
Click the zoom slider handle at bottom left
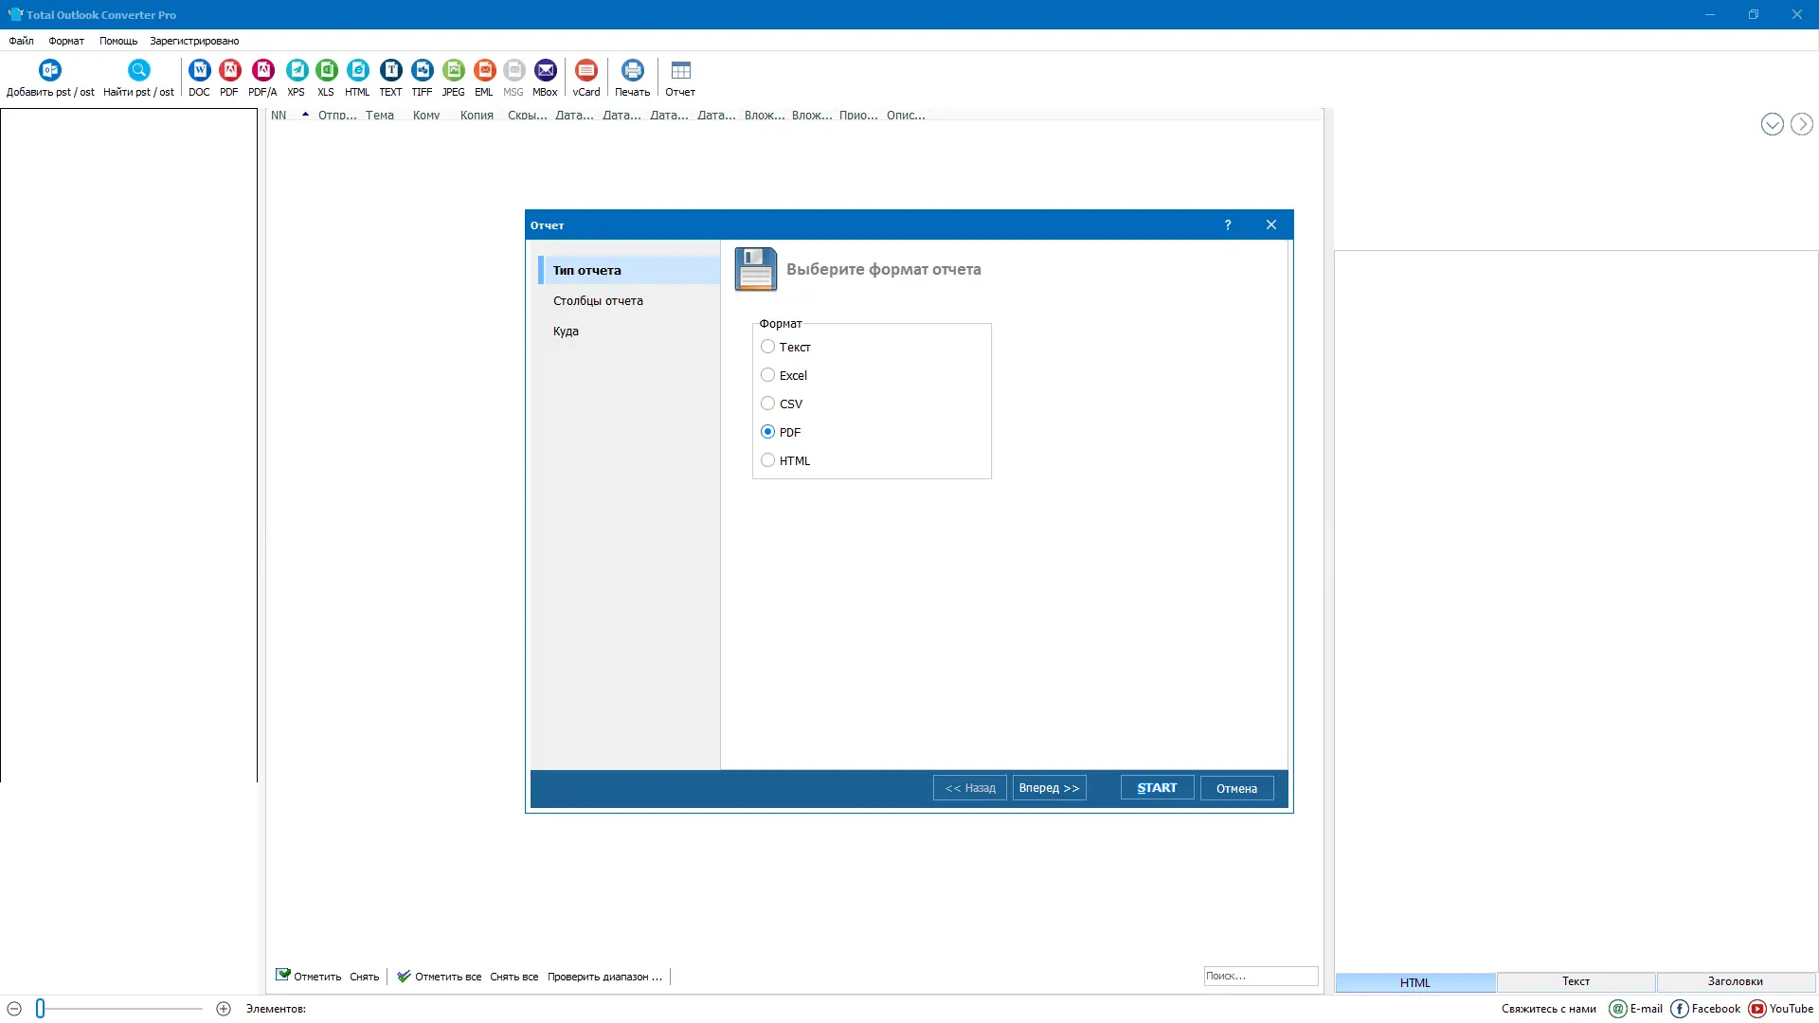(x=41, y=1009)
